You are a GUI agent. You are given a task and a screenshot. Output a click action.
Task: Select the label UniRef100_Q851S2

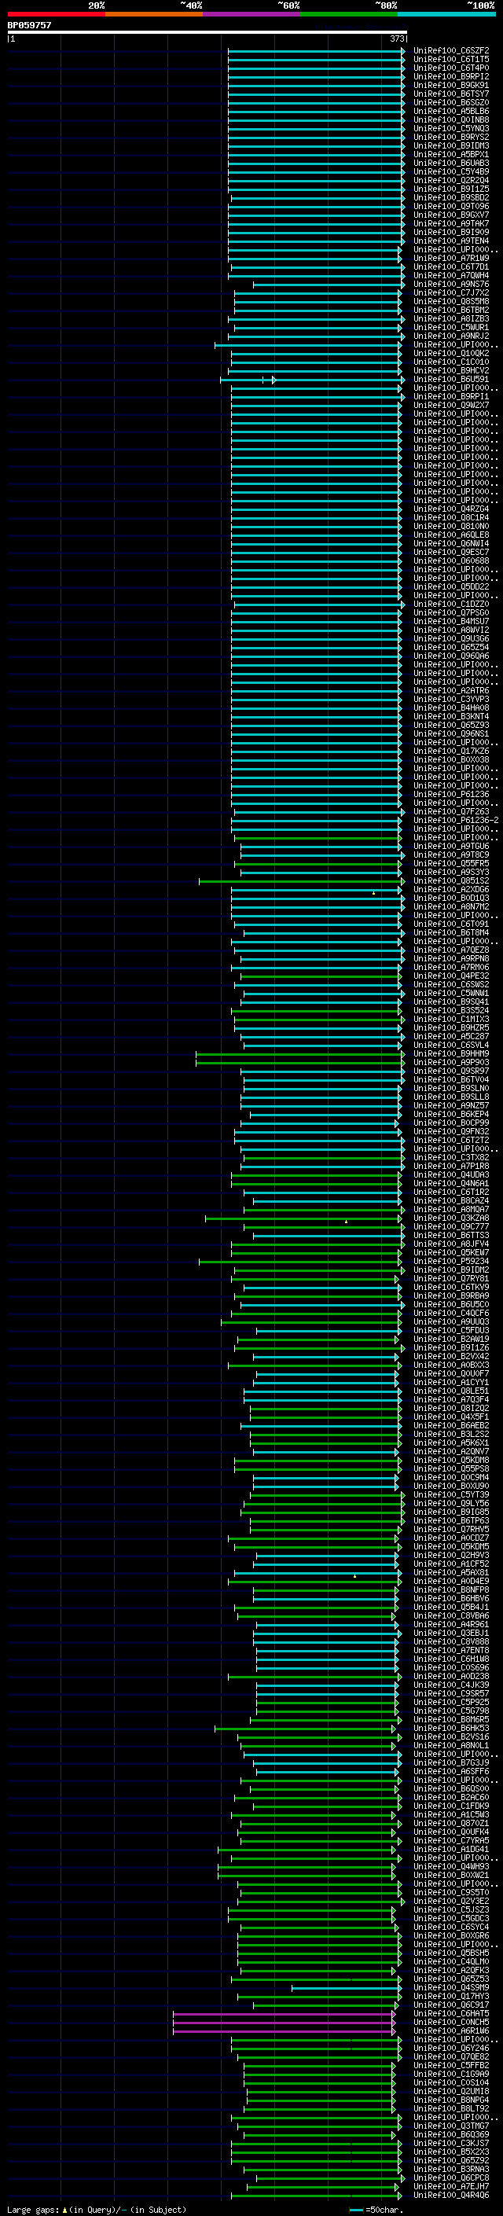(451, 881)
